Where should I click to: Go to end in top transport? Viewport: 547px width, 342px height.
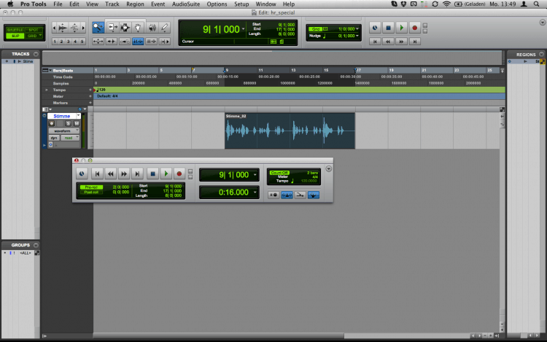[x=415, y=42]
